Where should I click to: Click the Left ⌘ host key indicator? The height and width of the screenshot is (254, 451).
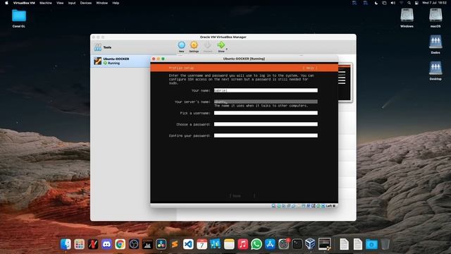330,206
